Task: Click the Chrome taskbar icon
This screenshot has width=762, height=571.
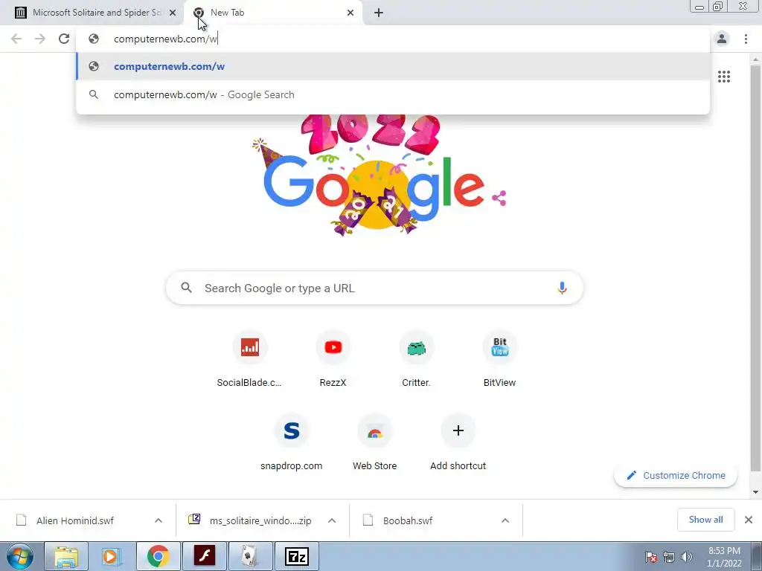Action: pos(158,556)
